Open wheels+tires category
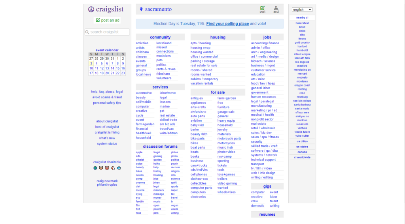405x224 pixels. pyautogui.click(x=227, y=192)
